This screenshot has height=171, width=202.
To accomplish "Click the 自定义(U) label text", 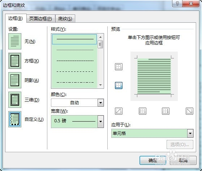I will [x=34, y=119].
